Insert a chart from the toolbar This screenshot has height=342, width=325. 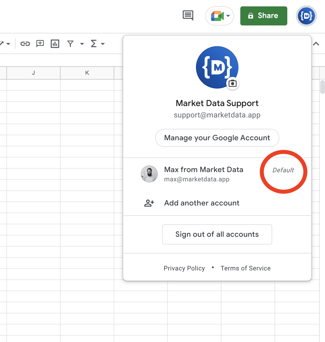(x=55, y=44)
